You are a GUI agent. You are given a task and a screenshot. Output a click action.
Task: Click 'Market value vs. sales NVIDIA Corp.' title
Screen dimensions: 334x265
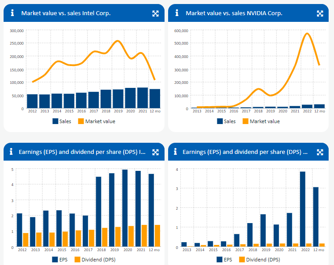pyautogui.click(x=234, y=13)
